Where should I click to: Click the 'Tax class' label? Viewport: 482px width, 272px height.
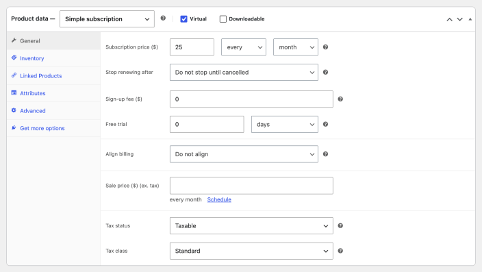116,251
